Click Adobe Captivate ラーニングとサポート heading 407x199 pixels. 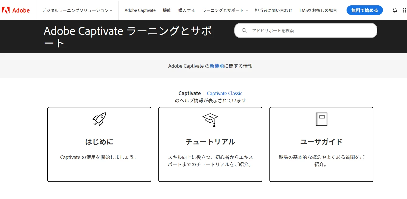click(128, 37)
